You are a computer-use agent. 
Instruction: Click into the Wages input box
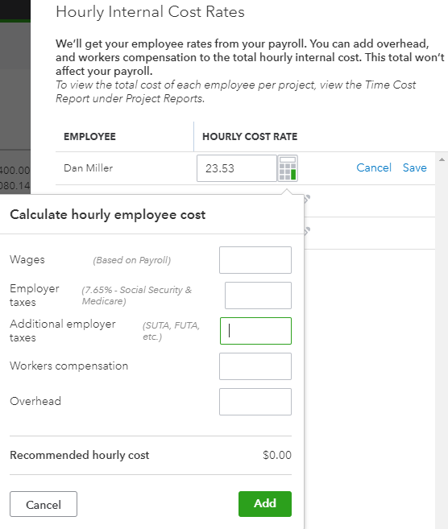[255, 260]
